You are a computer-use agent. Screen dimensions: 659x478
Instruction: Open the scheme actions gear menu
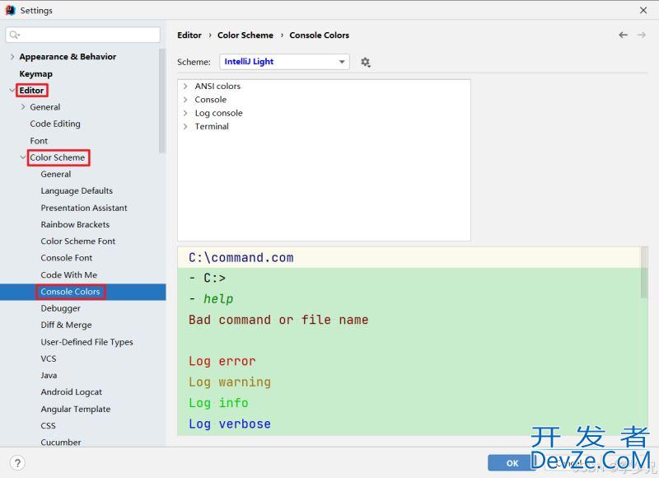click(x=365, y=62)
